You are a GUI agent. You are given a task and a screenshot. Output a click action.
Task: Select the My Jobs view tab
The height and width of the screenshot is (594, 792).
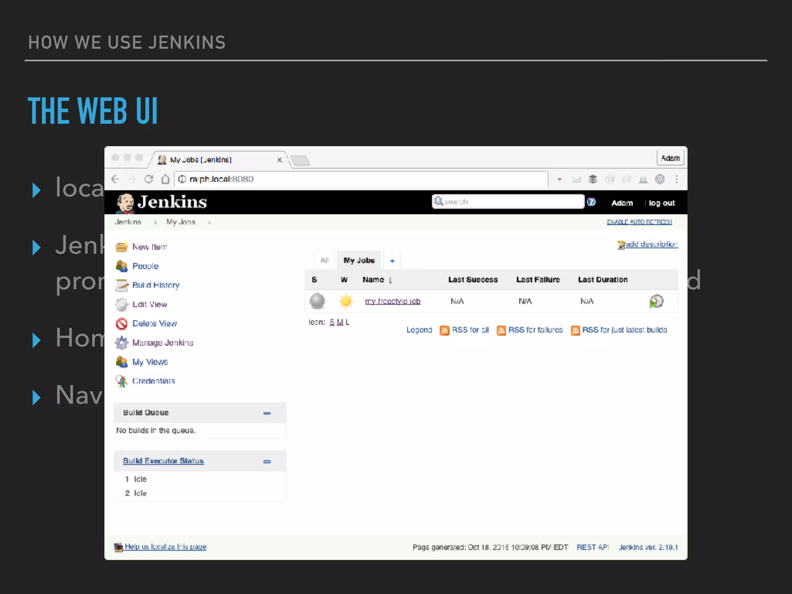click(359, 260)
